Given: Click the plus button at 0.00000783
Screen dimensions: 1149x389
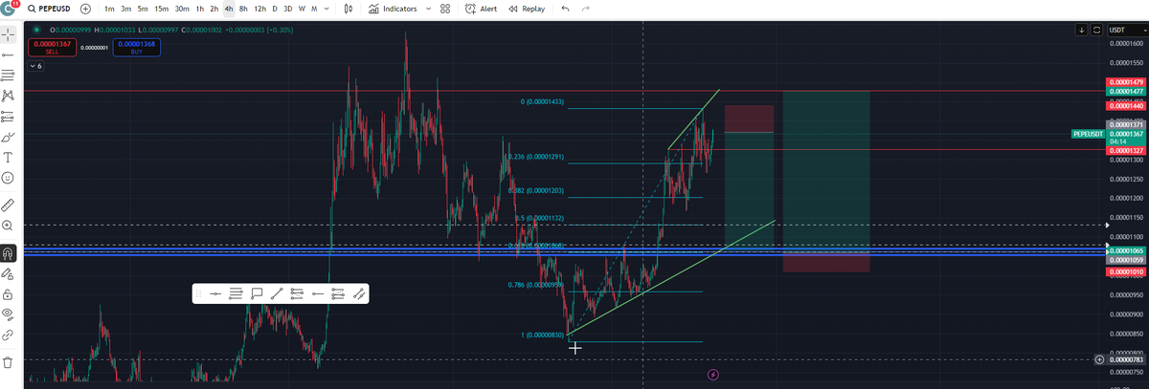Looking at the screenshot, I should click(1100, 359).
